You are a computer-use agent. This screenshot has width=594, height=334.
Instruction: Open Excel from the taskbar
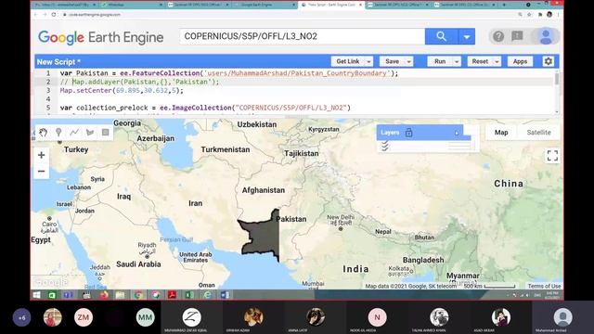[189, 295]
